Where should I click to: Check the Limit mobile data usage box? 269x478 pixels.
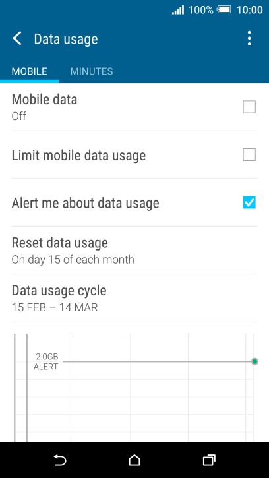click(x=249, y=155)
